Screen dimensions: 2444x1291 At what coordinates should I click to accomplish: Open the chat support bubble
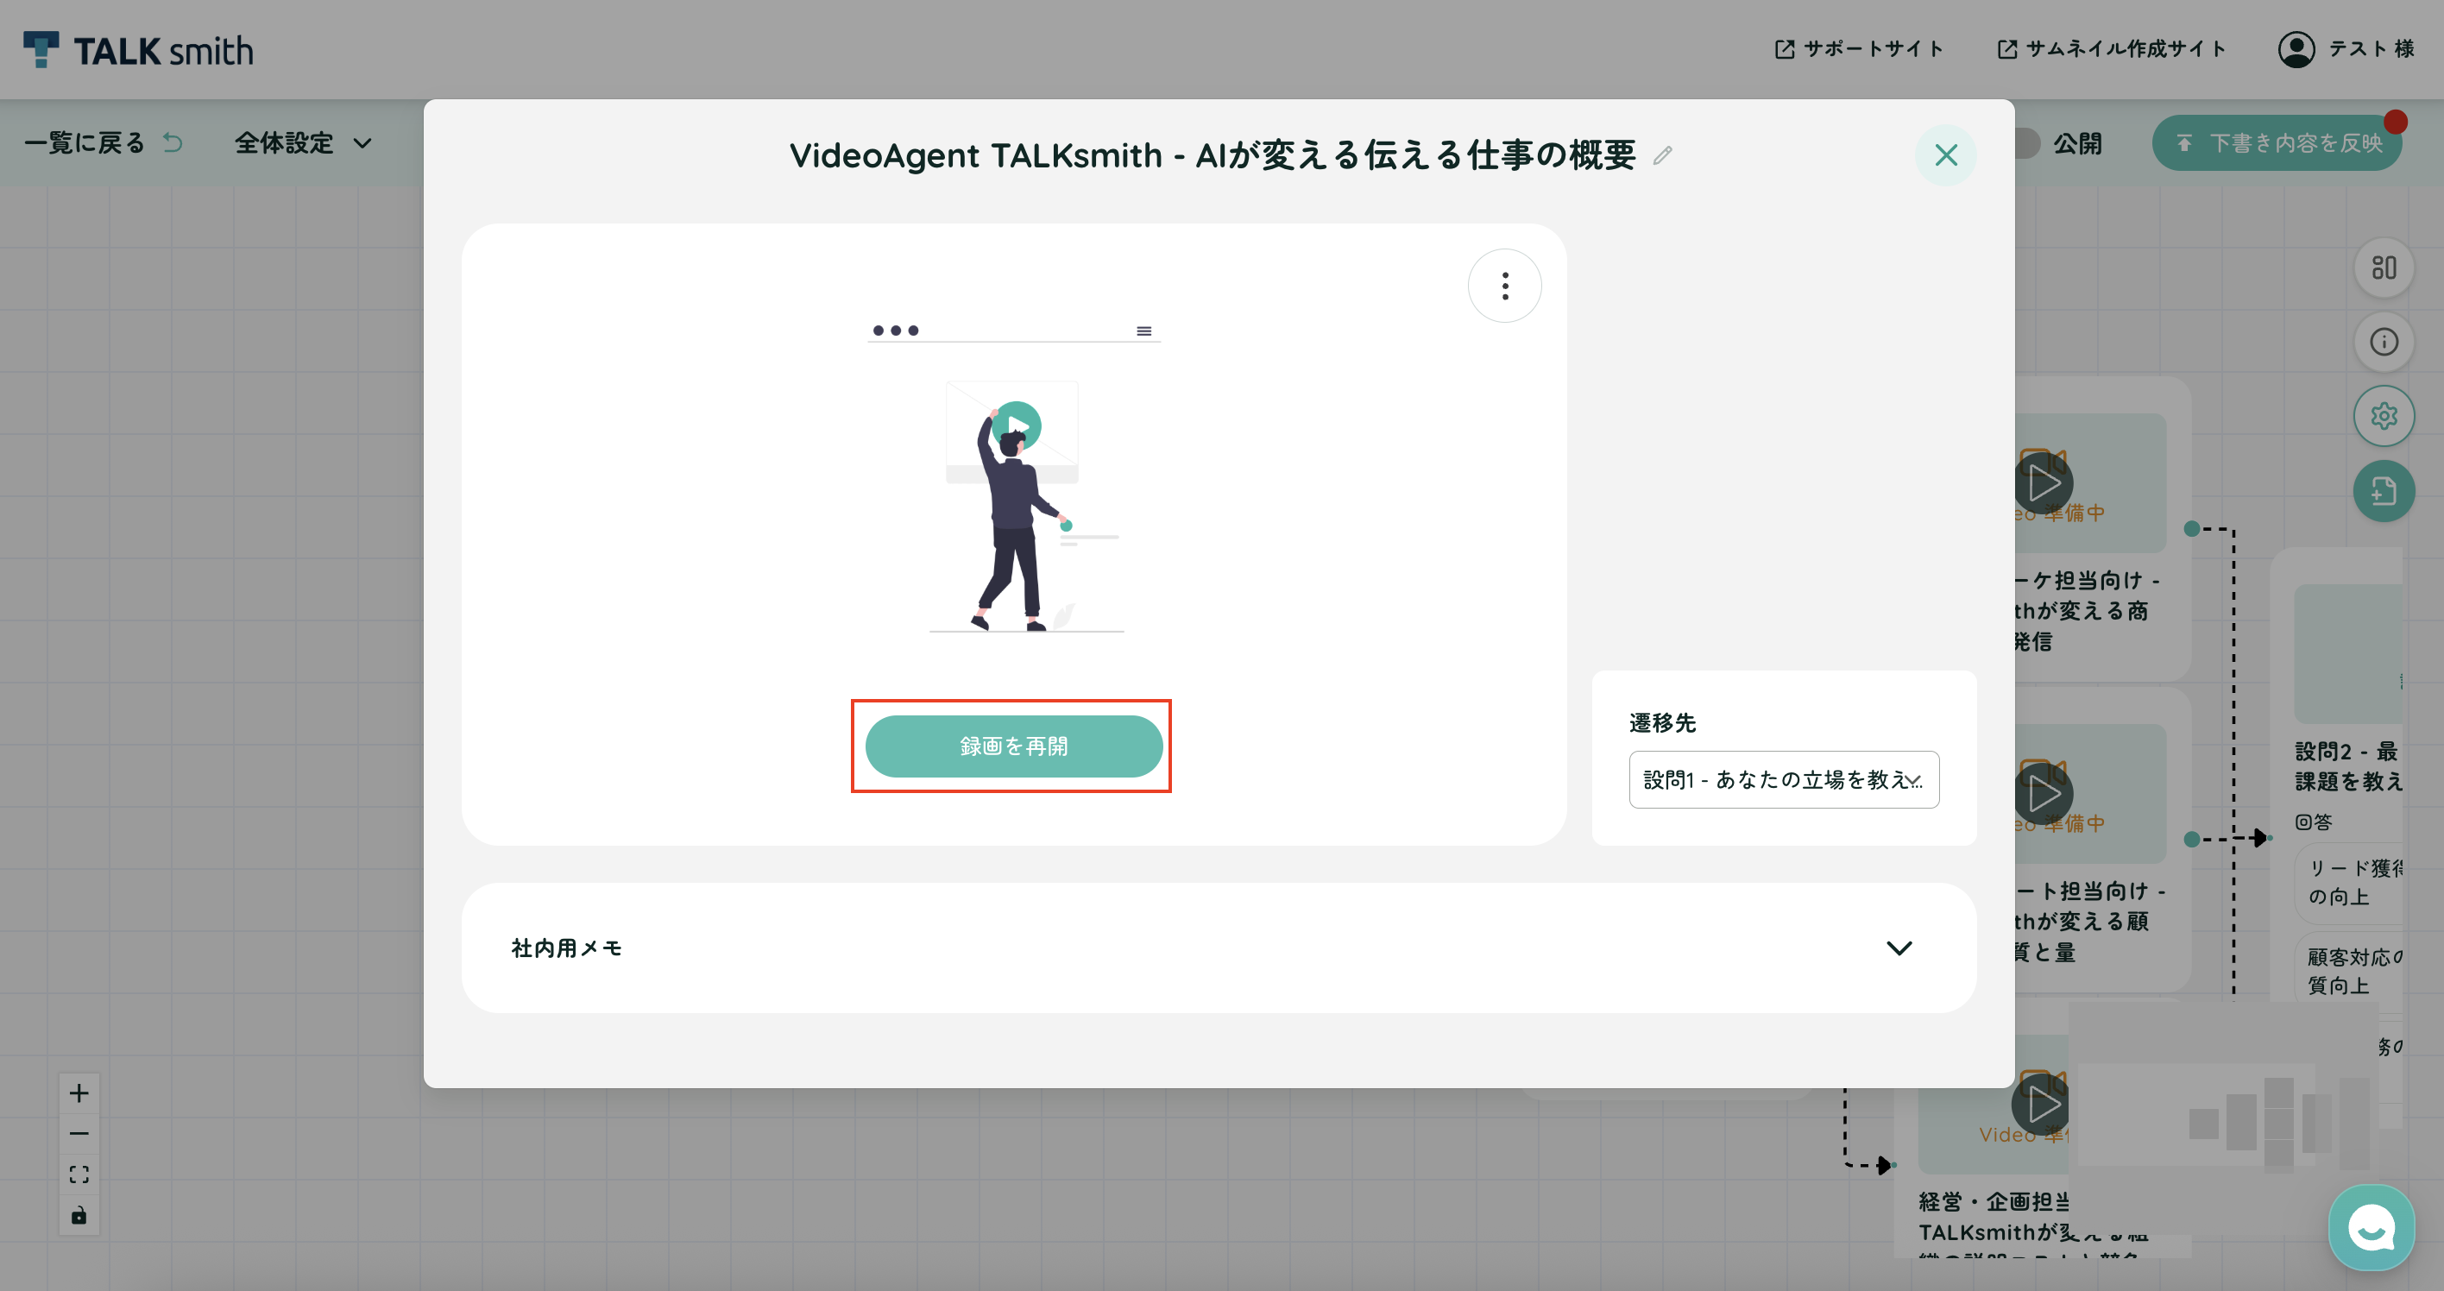2371,1227
